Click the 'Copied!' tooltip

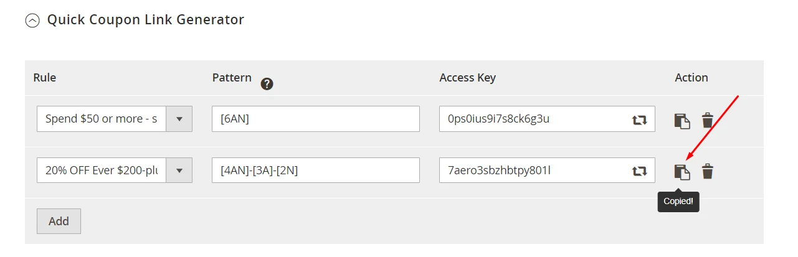pyautogui.click(x=678, y=202)
